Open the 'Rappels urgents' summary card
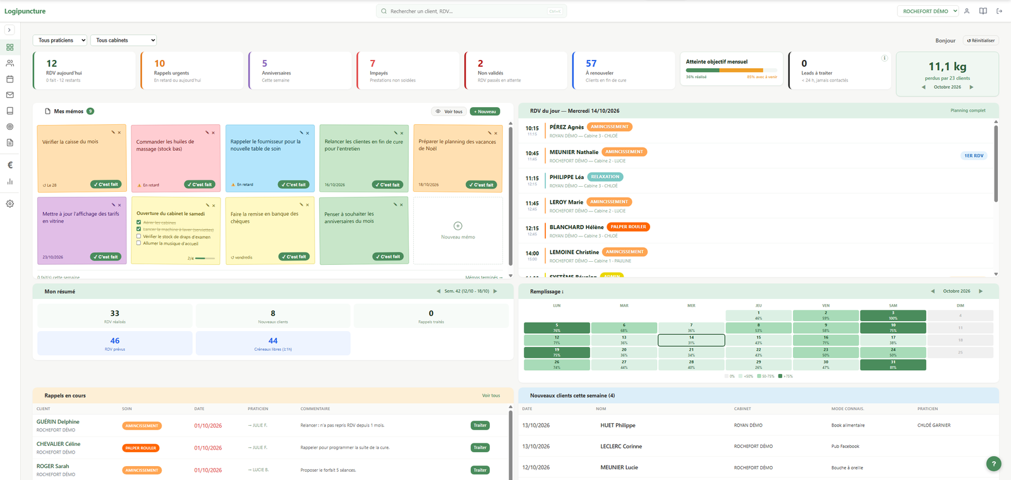Viewport: 1011px width, 480px height. [192, 71]
